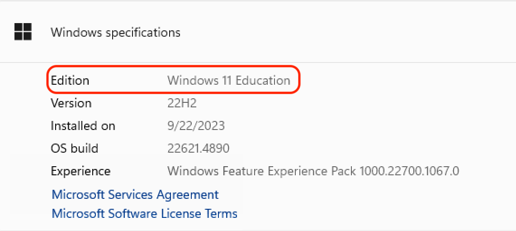Click the Installed on label
Viewport: 516px width, 231px height.
83,126
